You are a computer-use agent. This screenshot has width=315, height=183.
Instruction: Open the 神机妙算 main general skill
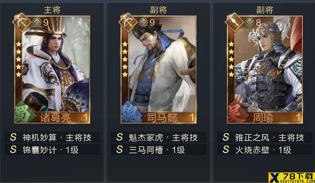click(x=52, y=137)
